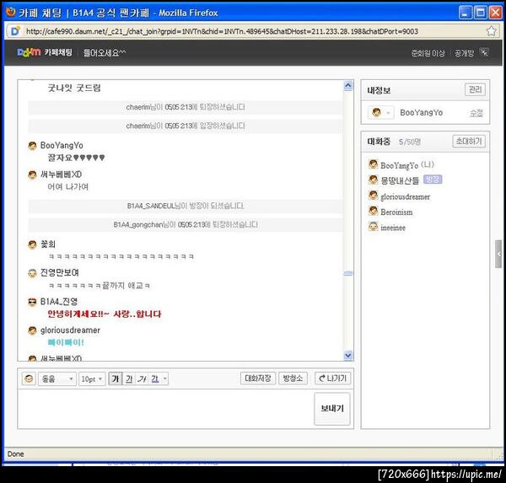This screenshot has width=506, height=483.
Task: Click the 공개방 label in header
Action: pos(464,53)
